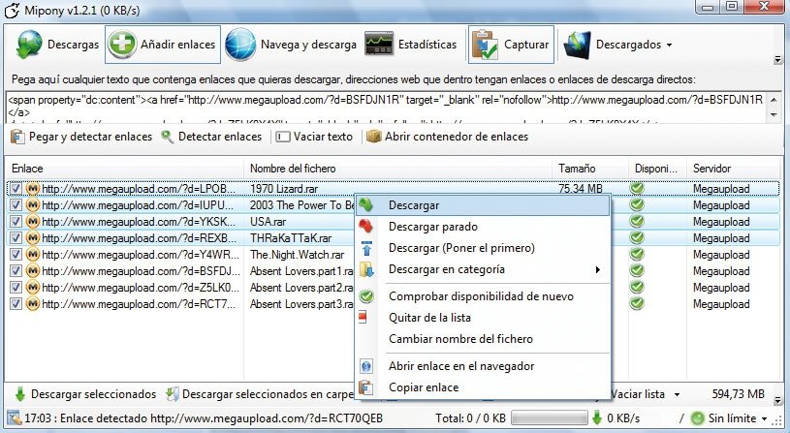Toggle Absent Lovers.part2 row checkbox
This screenshot has width=790, height=433.
click(16, 288)
